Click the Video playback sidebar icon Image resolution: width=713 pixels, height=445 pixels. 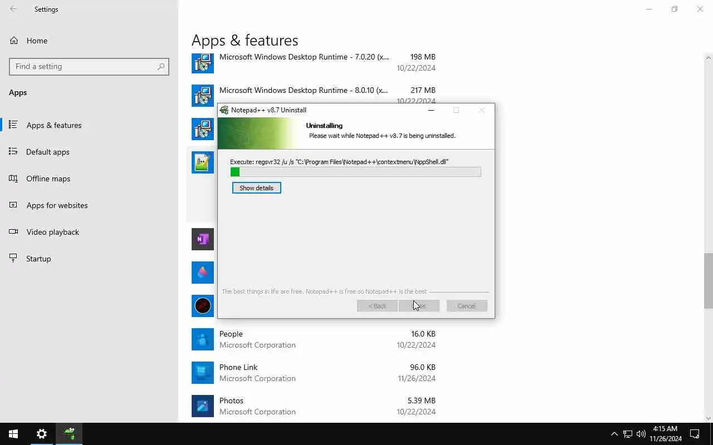(13, 231)
